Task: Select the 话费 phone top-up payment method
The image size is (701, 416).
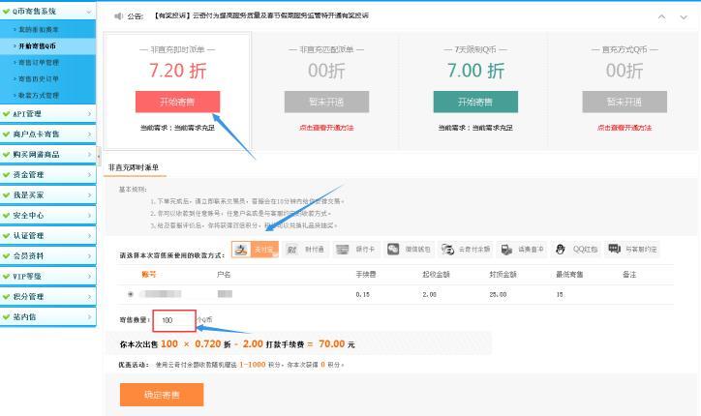Action: coord(522,250)
